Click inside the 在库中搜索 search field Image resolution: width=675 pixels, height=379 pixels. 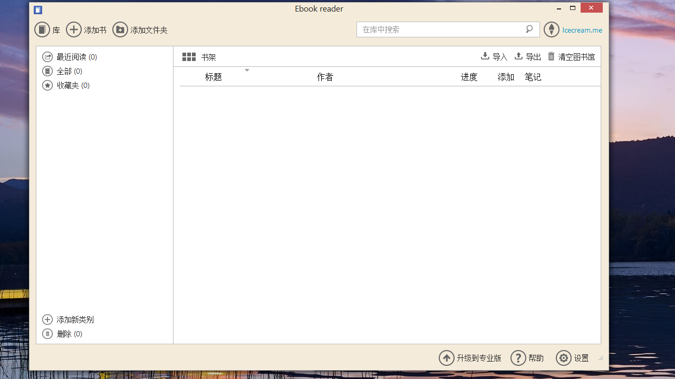(443, 29)
